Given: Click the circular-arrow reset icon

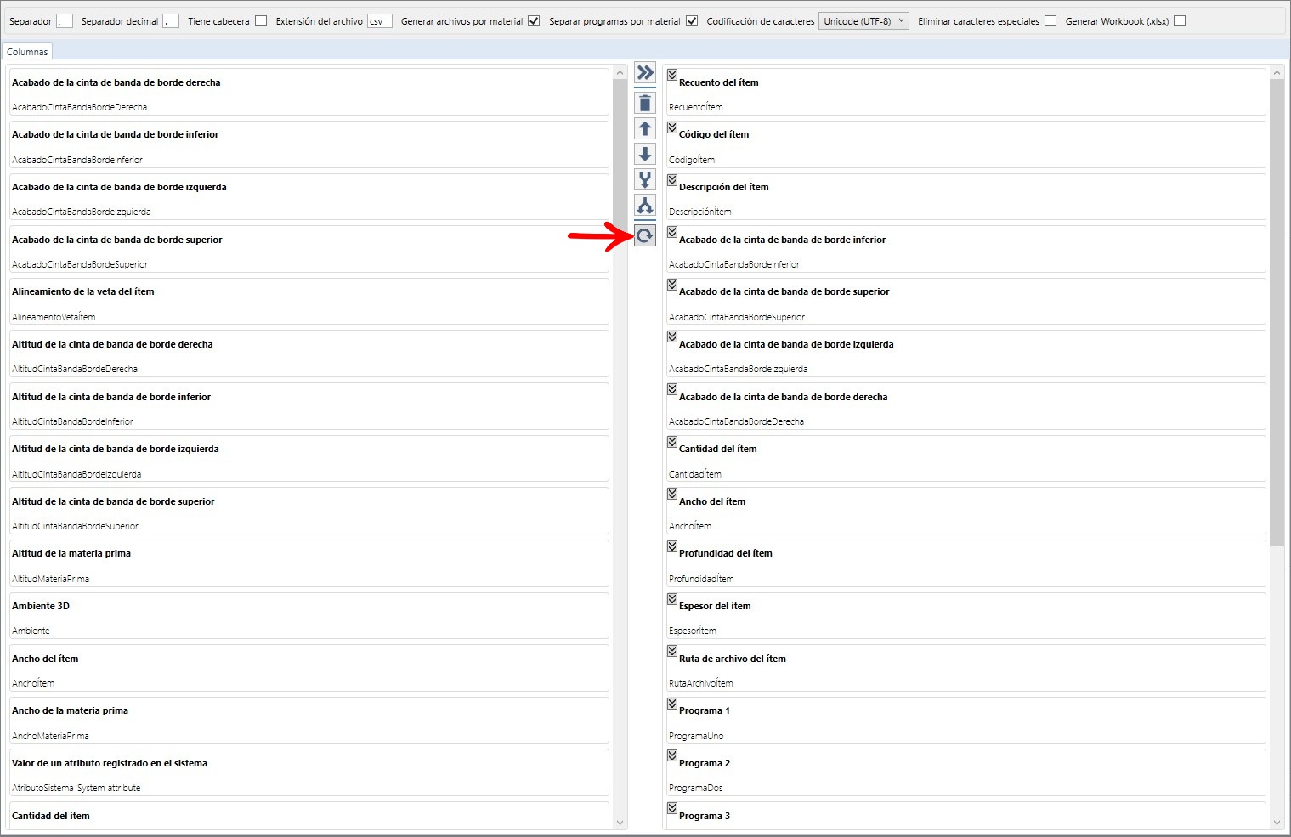Looking at the screenshot, I should tap(645, 235).
